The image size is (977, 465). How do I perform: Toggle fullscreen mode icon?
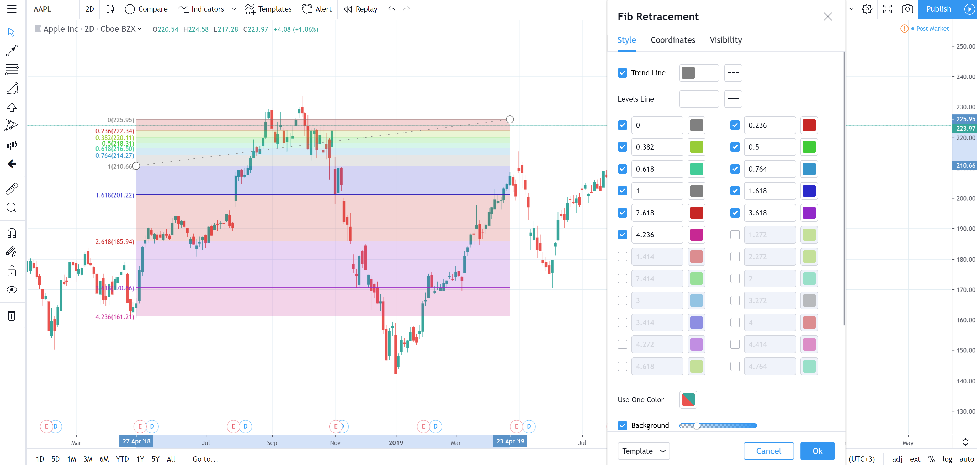coord(887,9)
